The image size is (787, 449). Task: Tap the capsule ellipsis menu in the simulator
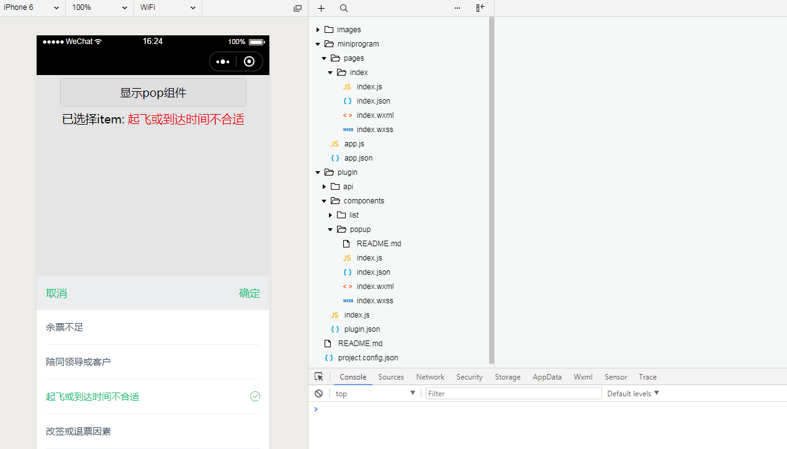(x=223, y=62)
